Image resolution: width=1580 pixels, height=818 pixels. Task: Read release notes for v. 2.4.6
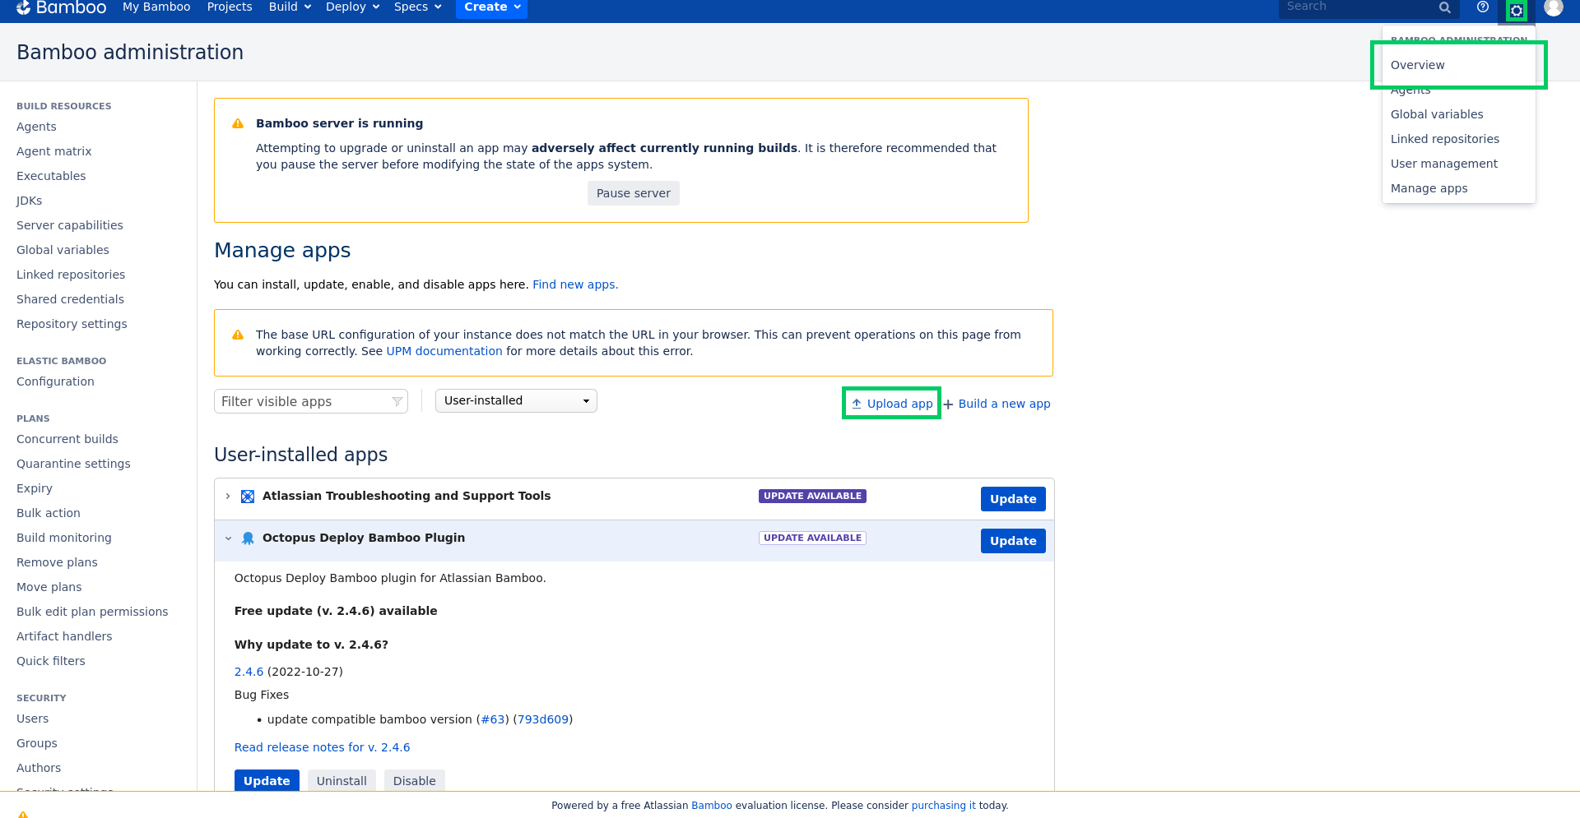(x=322, y=747)
